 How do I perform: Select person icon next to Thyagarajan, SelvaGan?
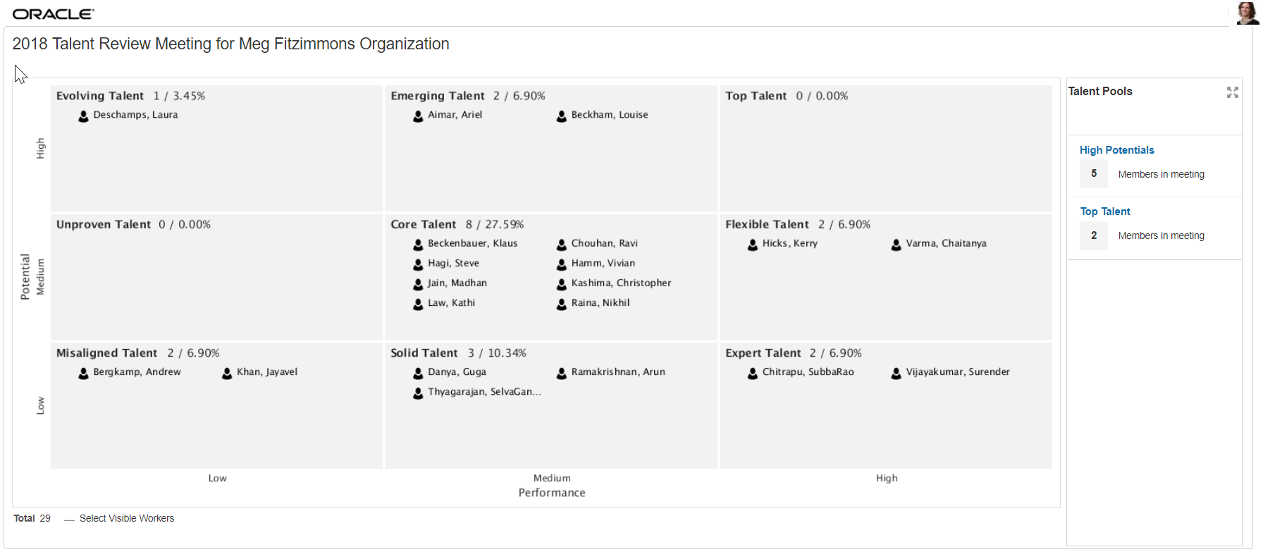click(x=418, y=393)
